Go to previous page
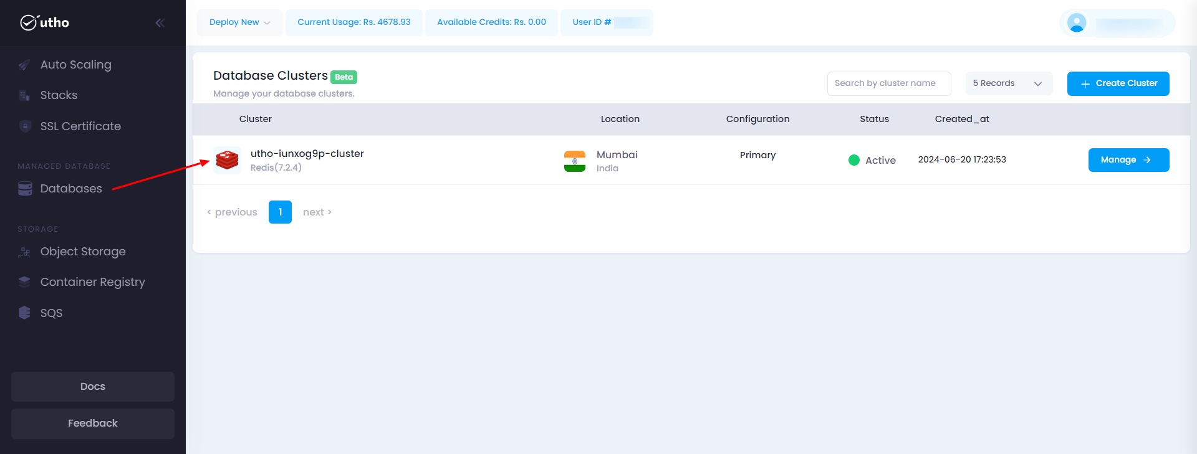The height and width of the screenshot is (454, 1197). (x=232, y=212)
